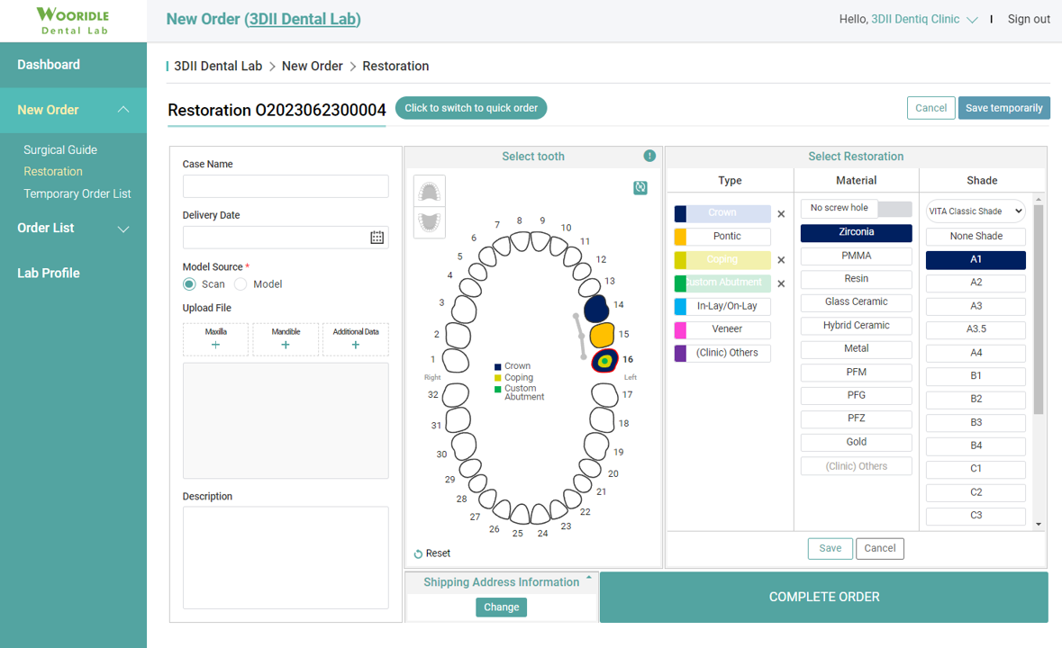The height and width of the screenshot is (648, 1062).
Task: Click the tooth numbering toggle icon on the chart
Action: 640,187
